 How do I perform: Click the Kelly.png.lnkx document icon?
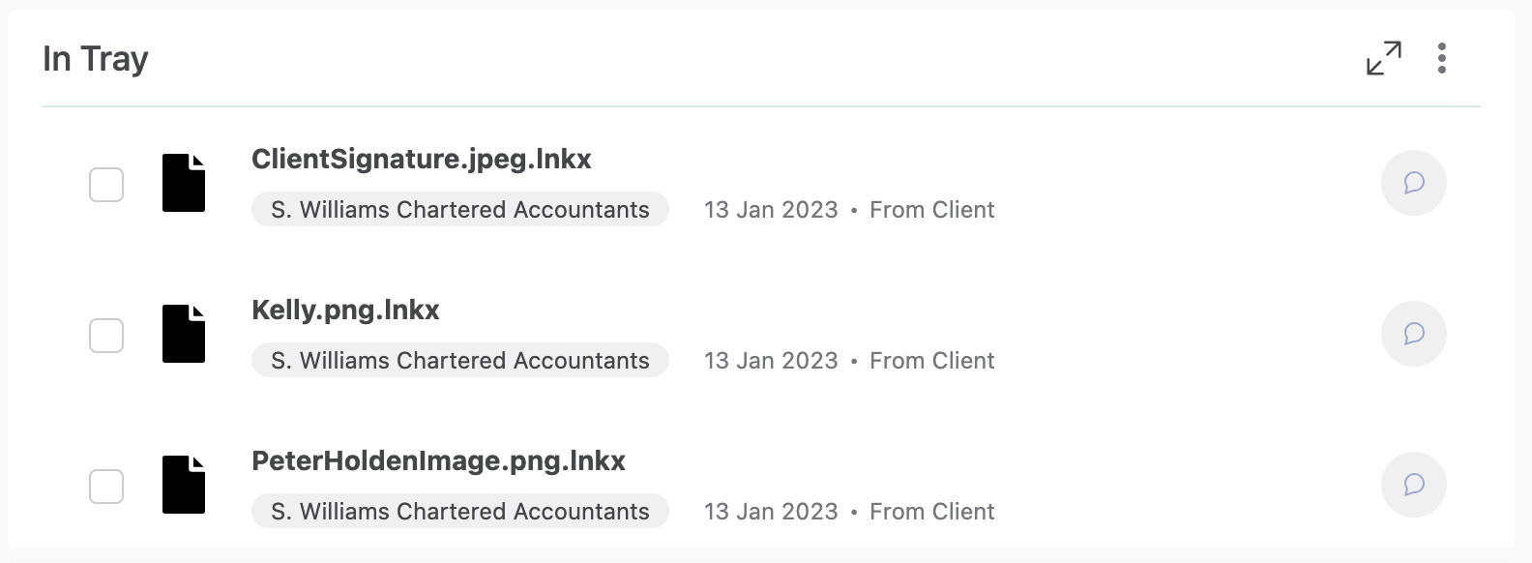[x=184, y=334]
